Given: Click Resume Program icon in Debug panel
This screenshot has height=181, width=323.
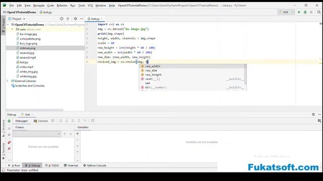Looking at the screenshot, I should tap(9, 129).
